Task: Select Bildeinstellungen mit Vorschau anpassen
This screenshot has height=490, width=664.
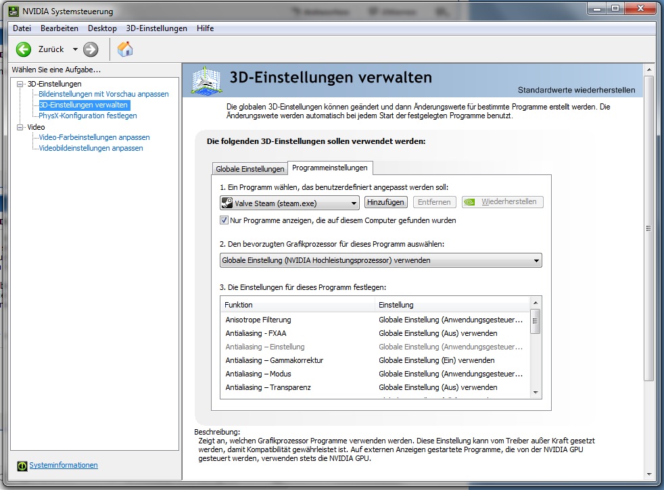Action: coord(103,94)
